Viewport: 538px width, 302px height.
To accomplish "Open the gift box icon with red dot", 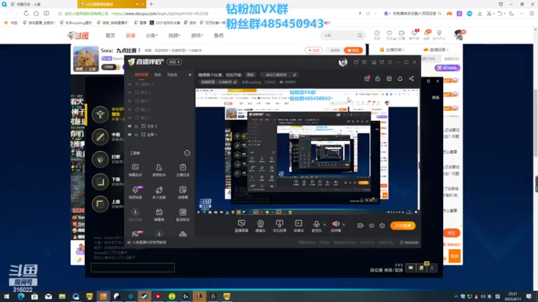I will (x=367, y=79).
